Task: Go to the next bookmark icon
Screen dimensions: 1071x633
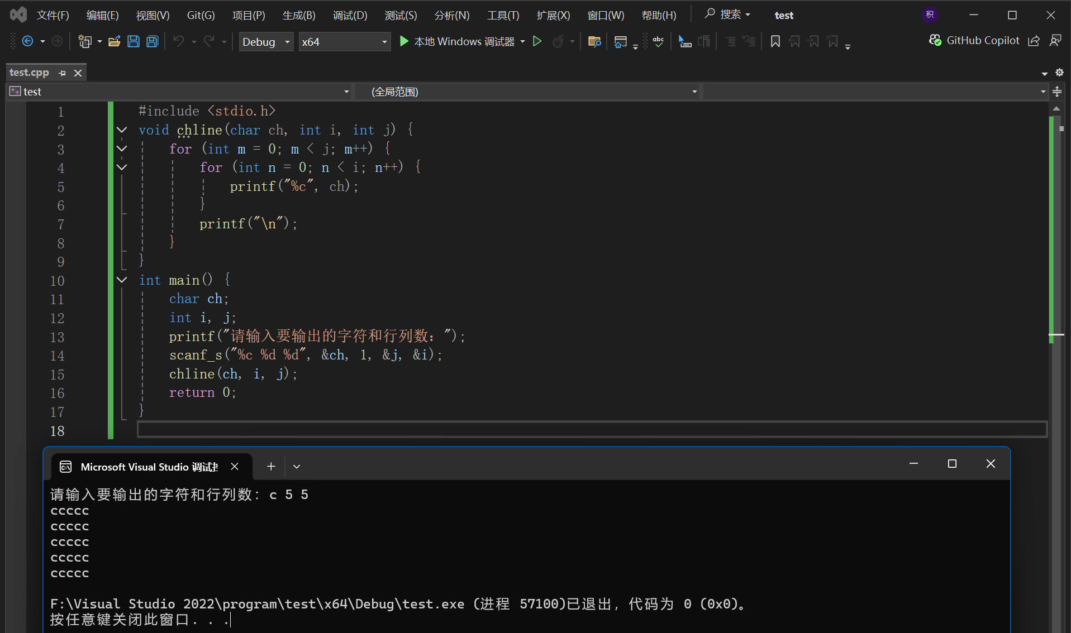Action: tap(813, 41)
